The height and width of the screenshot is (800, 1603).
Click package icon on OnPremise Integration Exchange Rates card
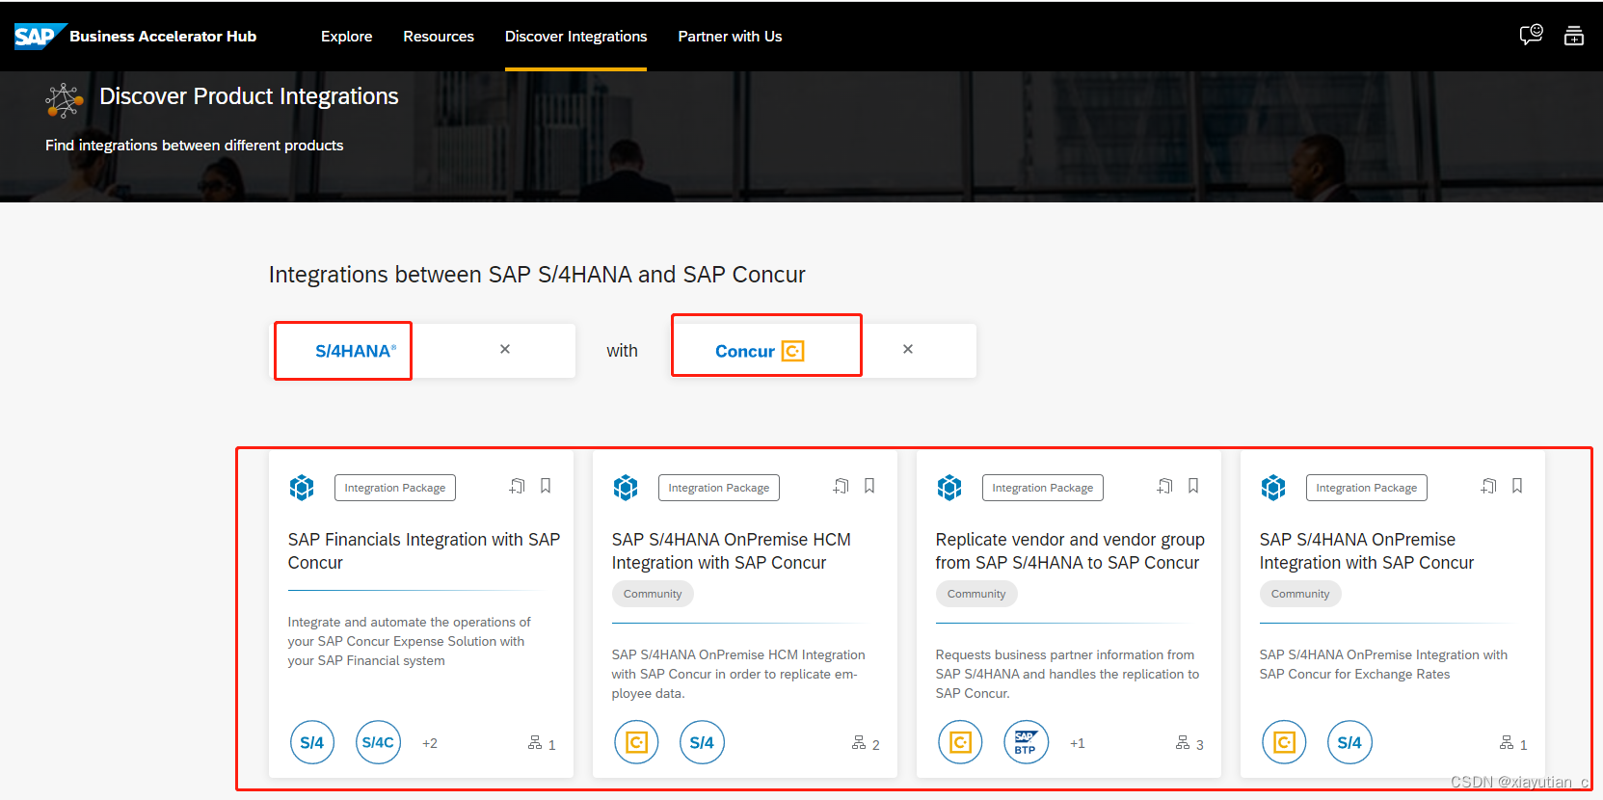click(x=1273, y=488)
